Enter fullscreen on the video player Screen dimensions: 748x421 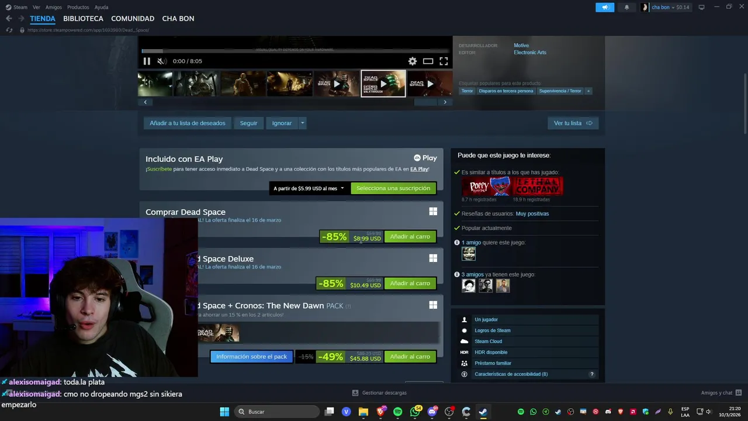[x=444, y=61]
